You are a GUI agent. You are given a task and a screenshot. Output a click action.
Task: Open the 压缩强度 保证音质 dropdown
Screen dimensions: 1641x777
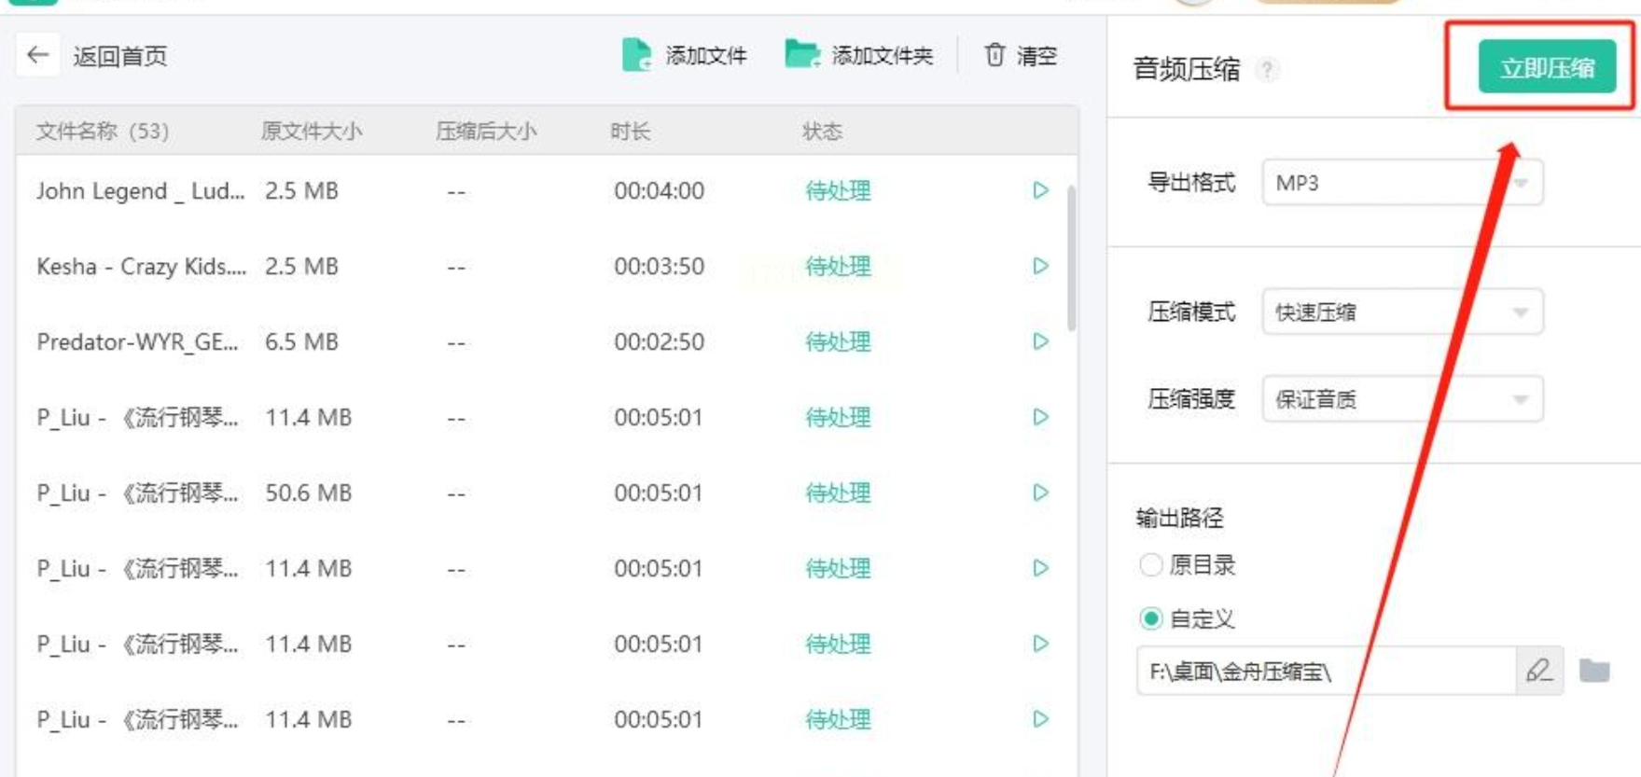pos(1402,399)
